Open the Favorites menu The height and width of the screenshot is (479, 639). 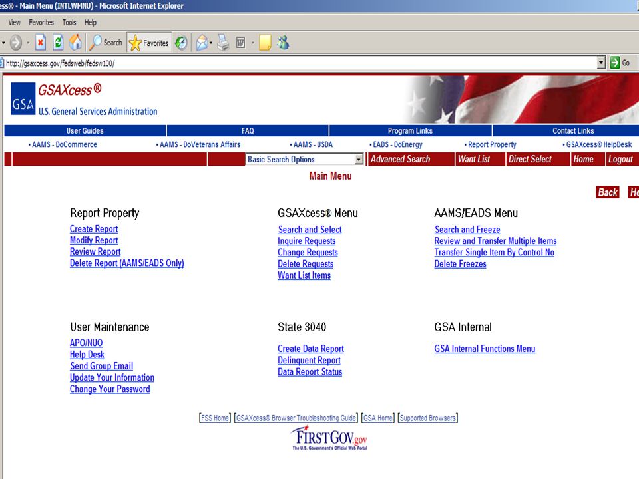tap(41, 23)
